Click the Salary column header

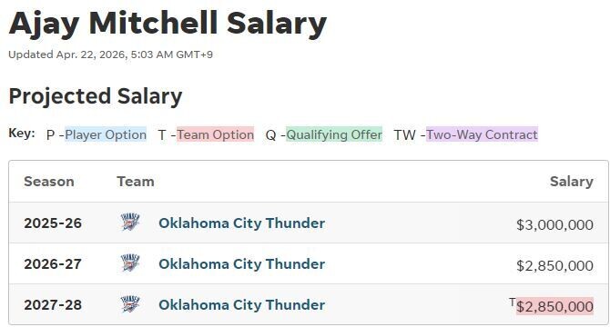point(572,181)
